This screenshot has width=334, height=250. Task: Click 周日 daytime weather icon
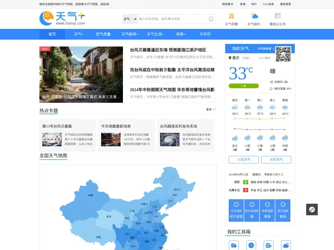235,107
